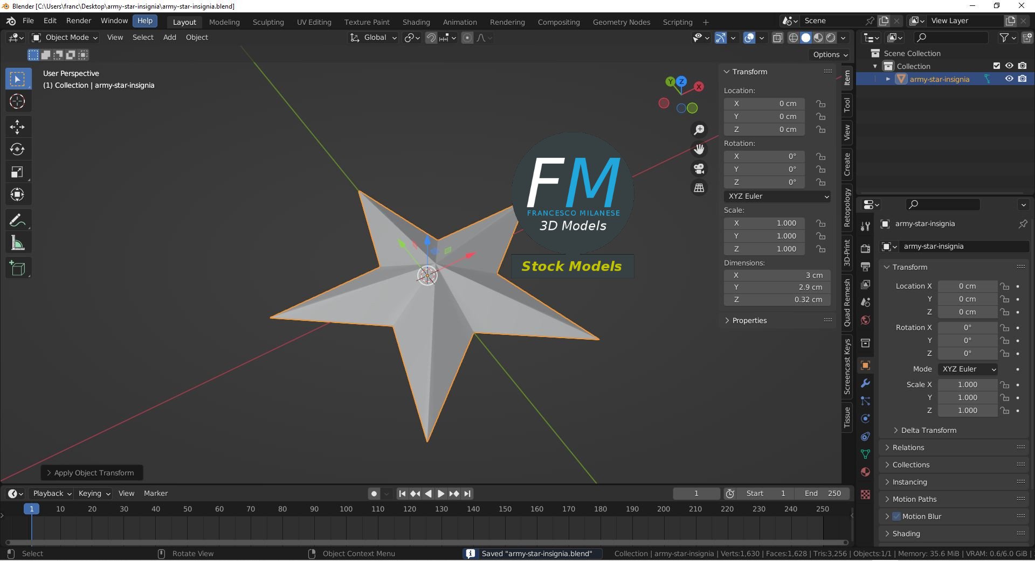Image resolution: width=1035 pixels, height=561 pixels.
Task: Select the Measure ruler tool
Action: [x=18, y=243]
